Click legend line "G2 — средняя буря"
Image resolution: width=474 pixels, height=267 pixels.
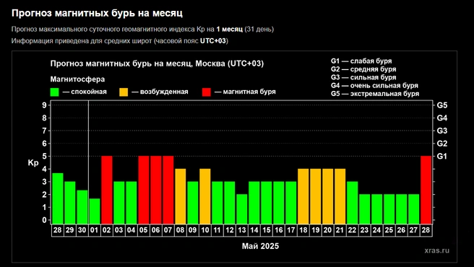click(x=363, y=69)
